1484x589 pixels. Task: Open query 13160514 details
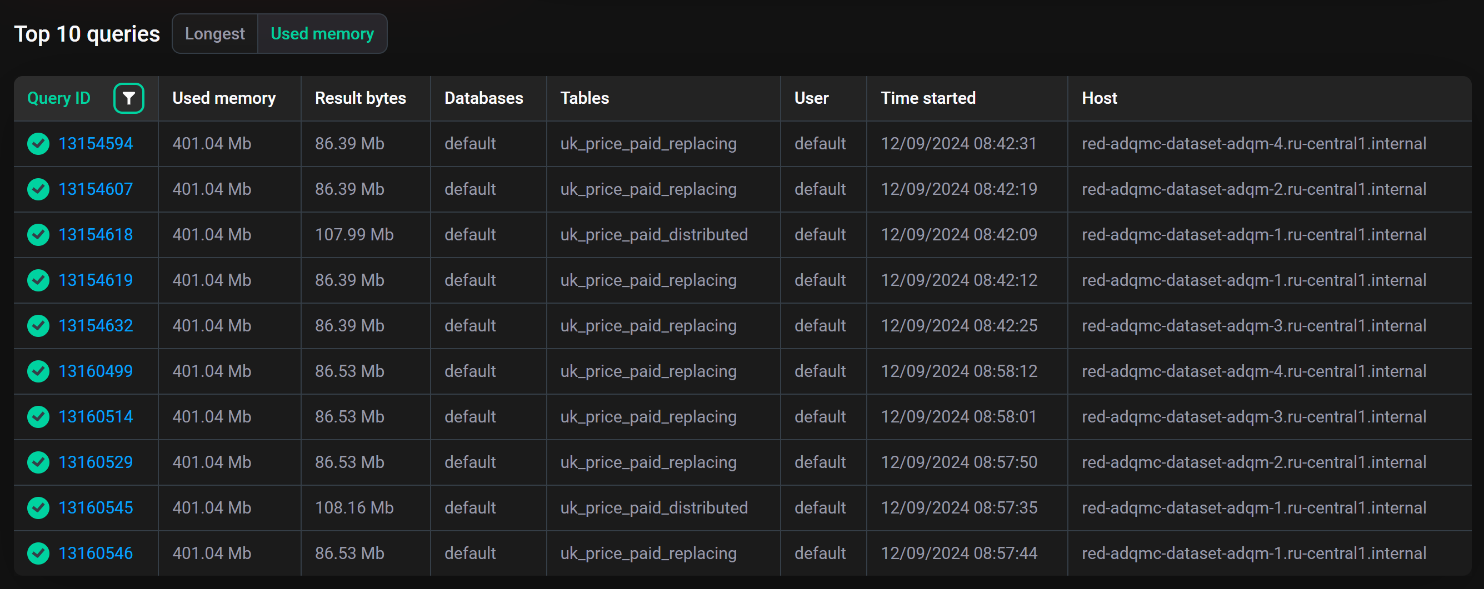click(95, 416)
